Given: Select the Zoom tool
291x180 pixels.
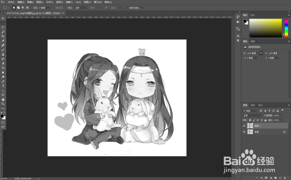Looking at the screenshot, I should pyautogui.click(x=3, y=104).
